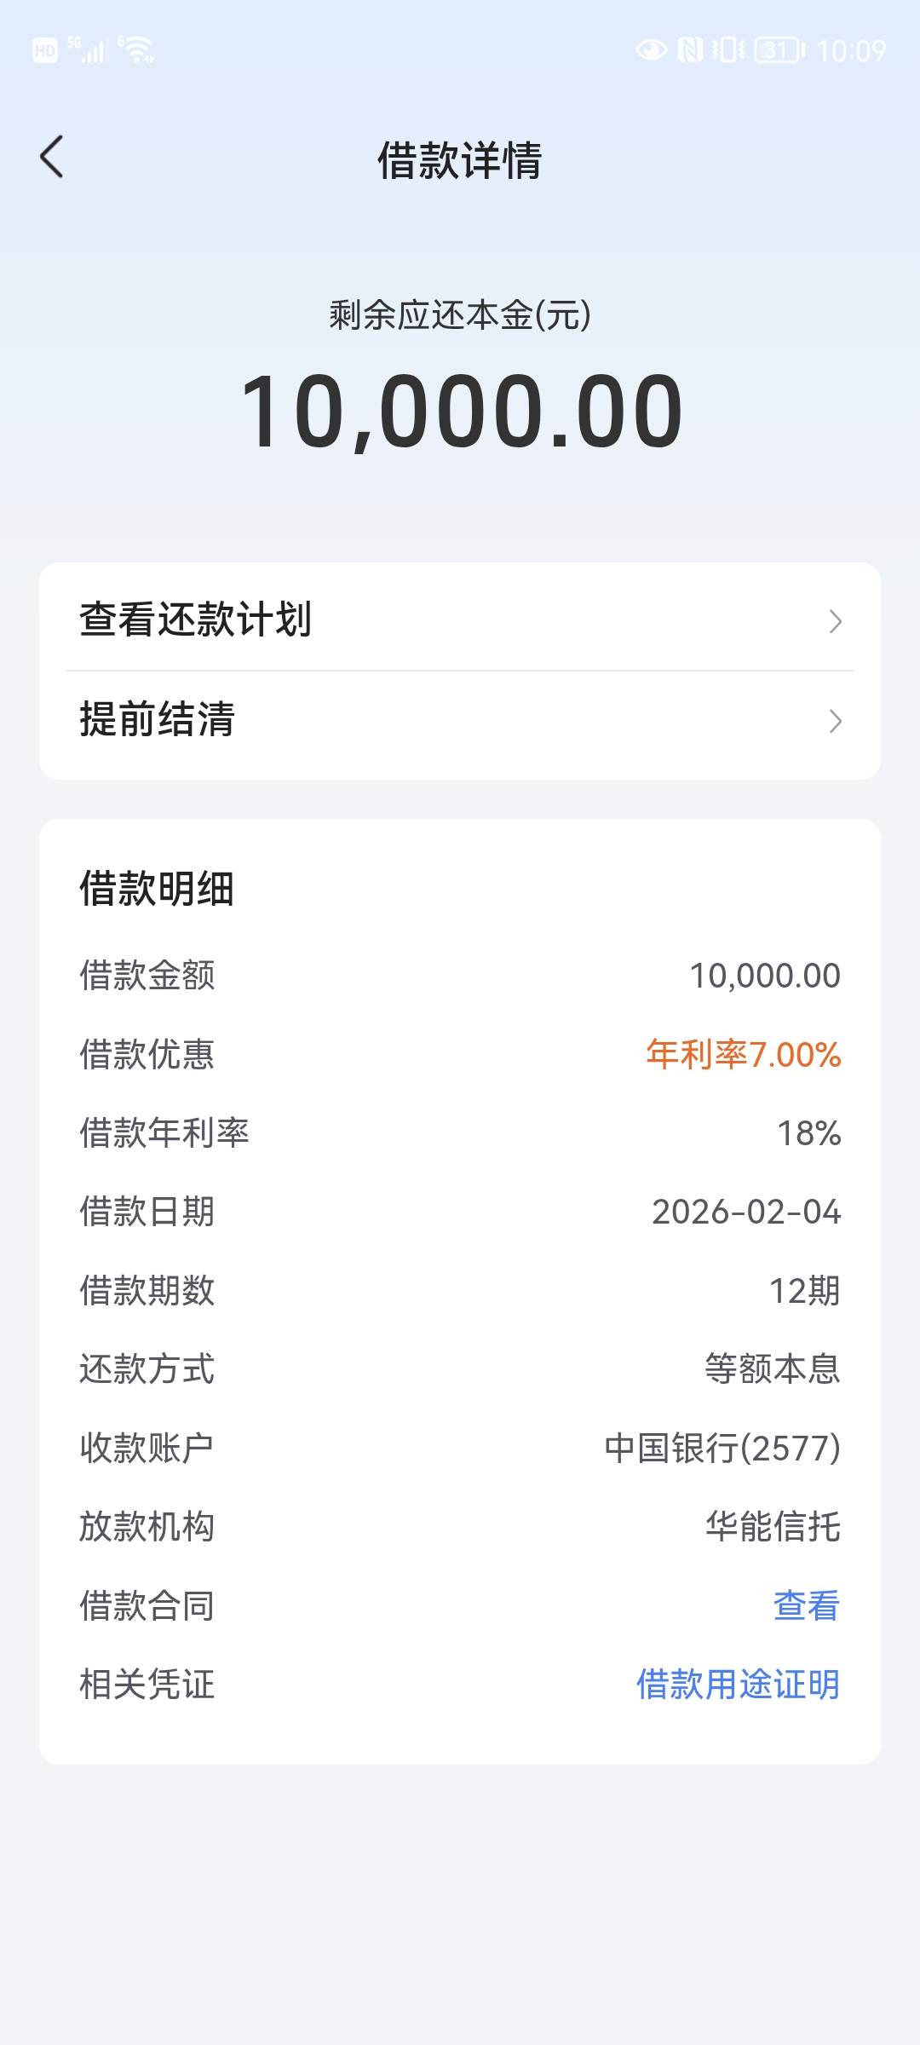The height and width of the screenshot is (2045, 920).
Task: Tap the Wi-Fi status icon
Action: (x=136, y=49)
